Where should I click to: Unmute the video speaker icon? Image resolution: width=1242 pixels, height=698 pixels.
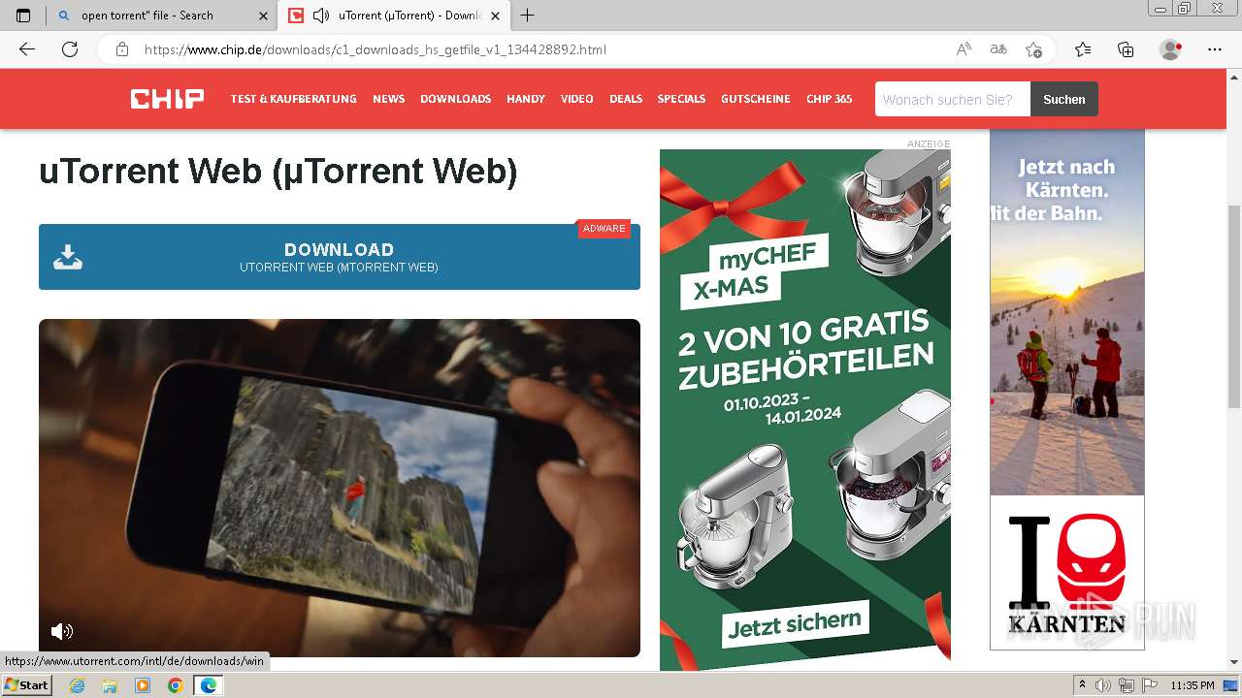pyautogui.click(x=62, y=631)
